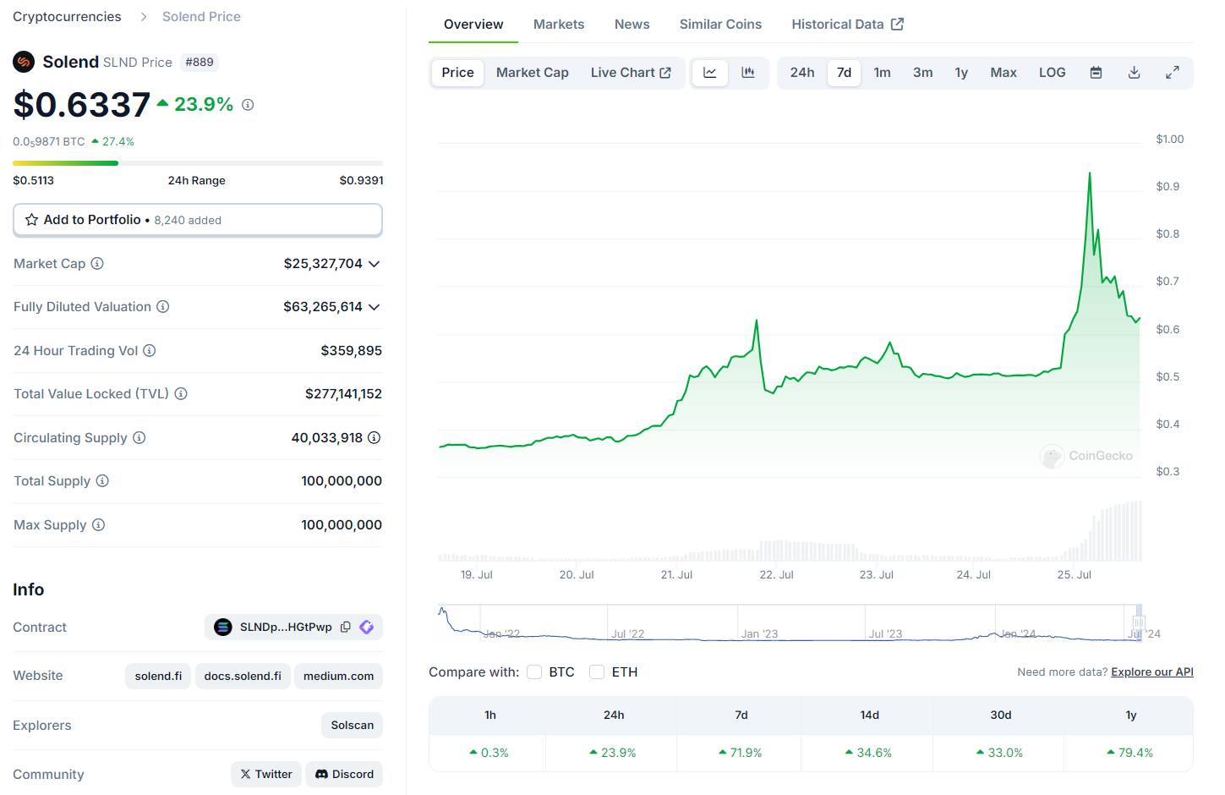Open Discord community link
This screenshot has width=1225, height=795.
pyautogui.click(x=344, y=775)
